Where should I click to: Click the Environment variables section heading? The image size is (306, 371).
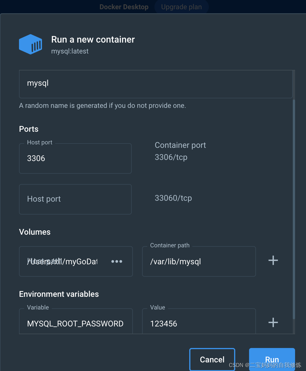(59, 294)
